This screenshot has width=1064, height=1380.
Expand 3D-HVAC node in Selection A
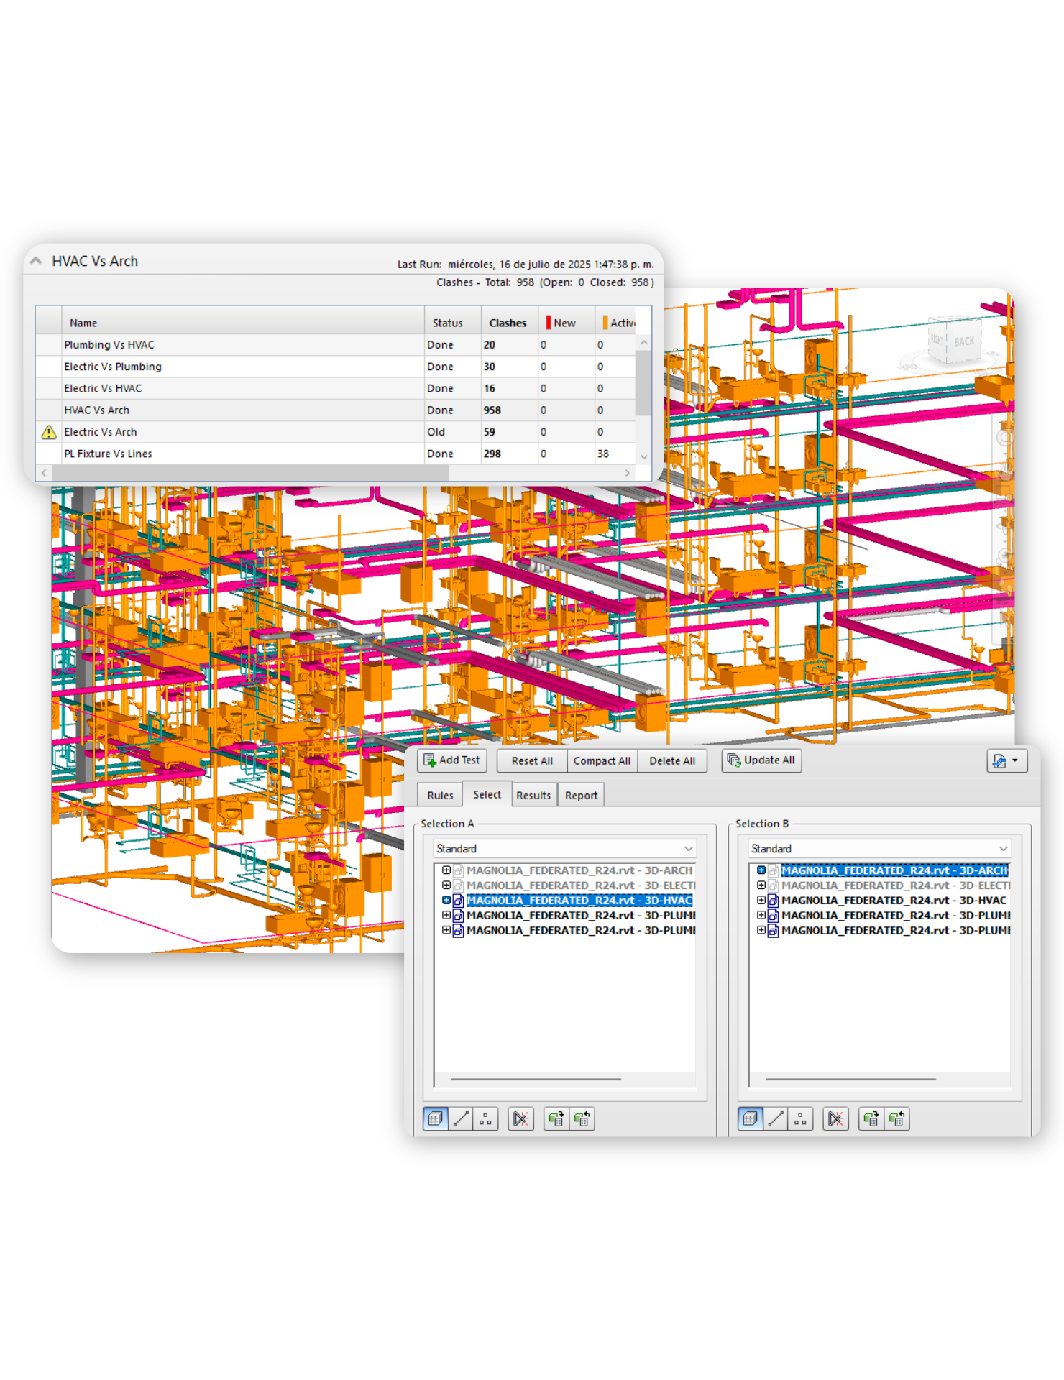446,901
